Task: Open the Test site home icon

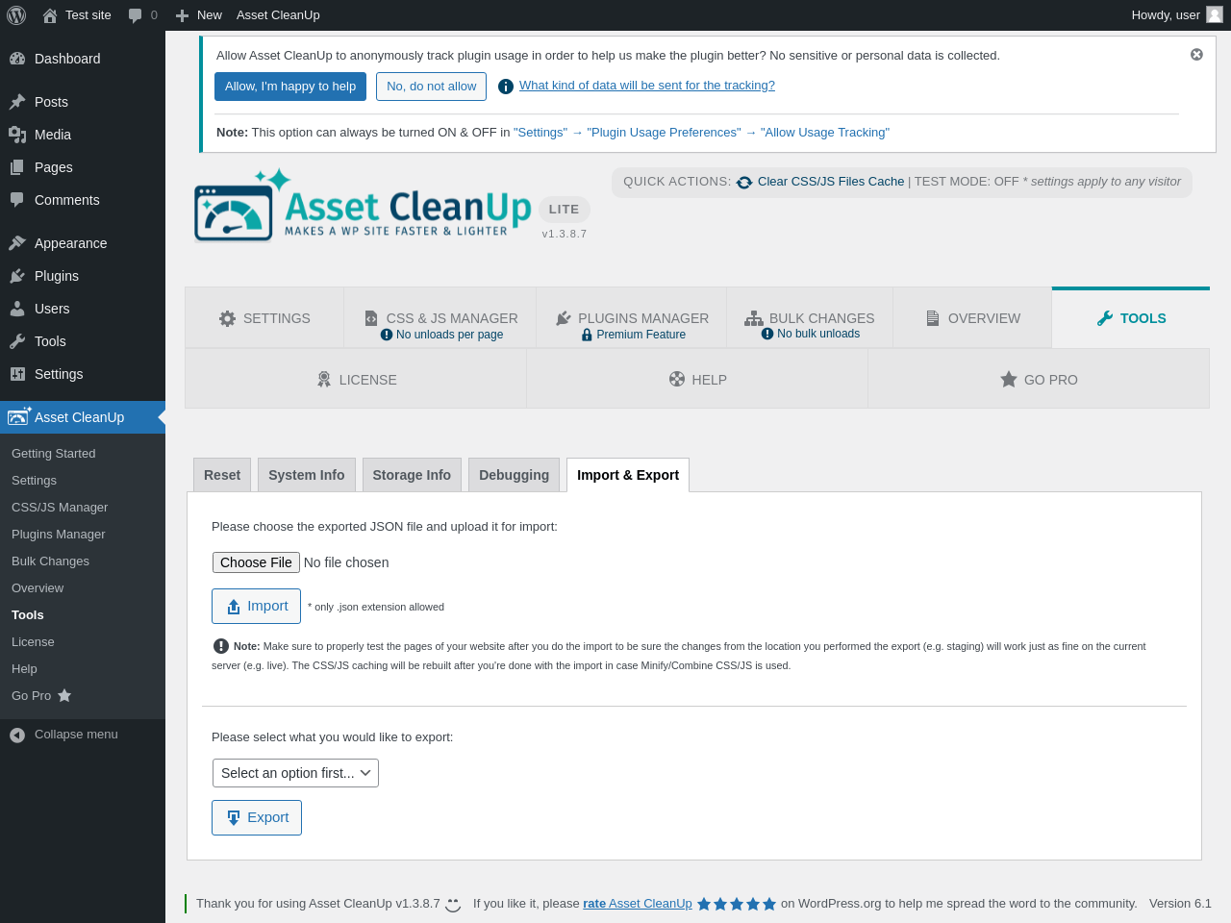Action: tap(50, 15)
